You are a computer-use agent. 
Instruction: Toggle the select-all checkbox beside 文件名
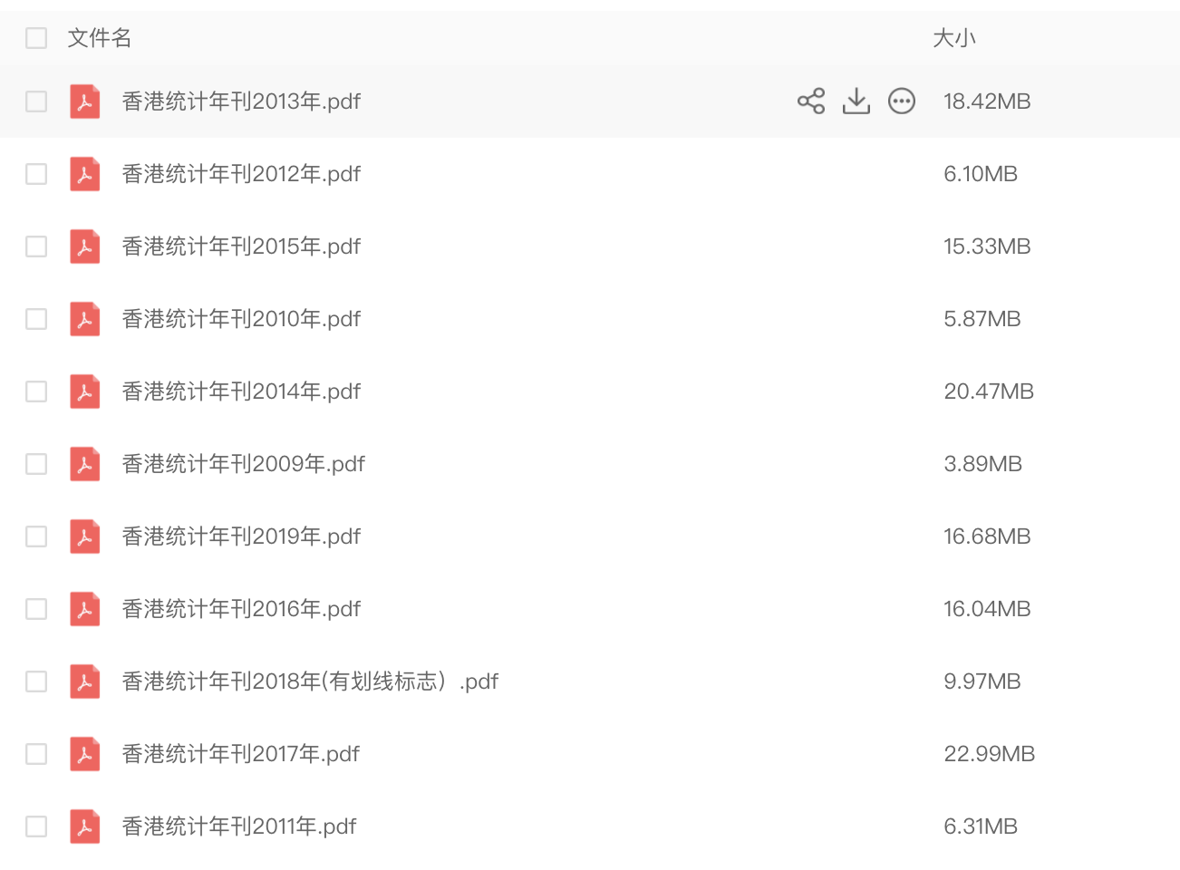(x=36, y=38)
